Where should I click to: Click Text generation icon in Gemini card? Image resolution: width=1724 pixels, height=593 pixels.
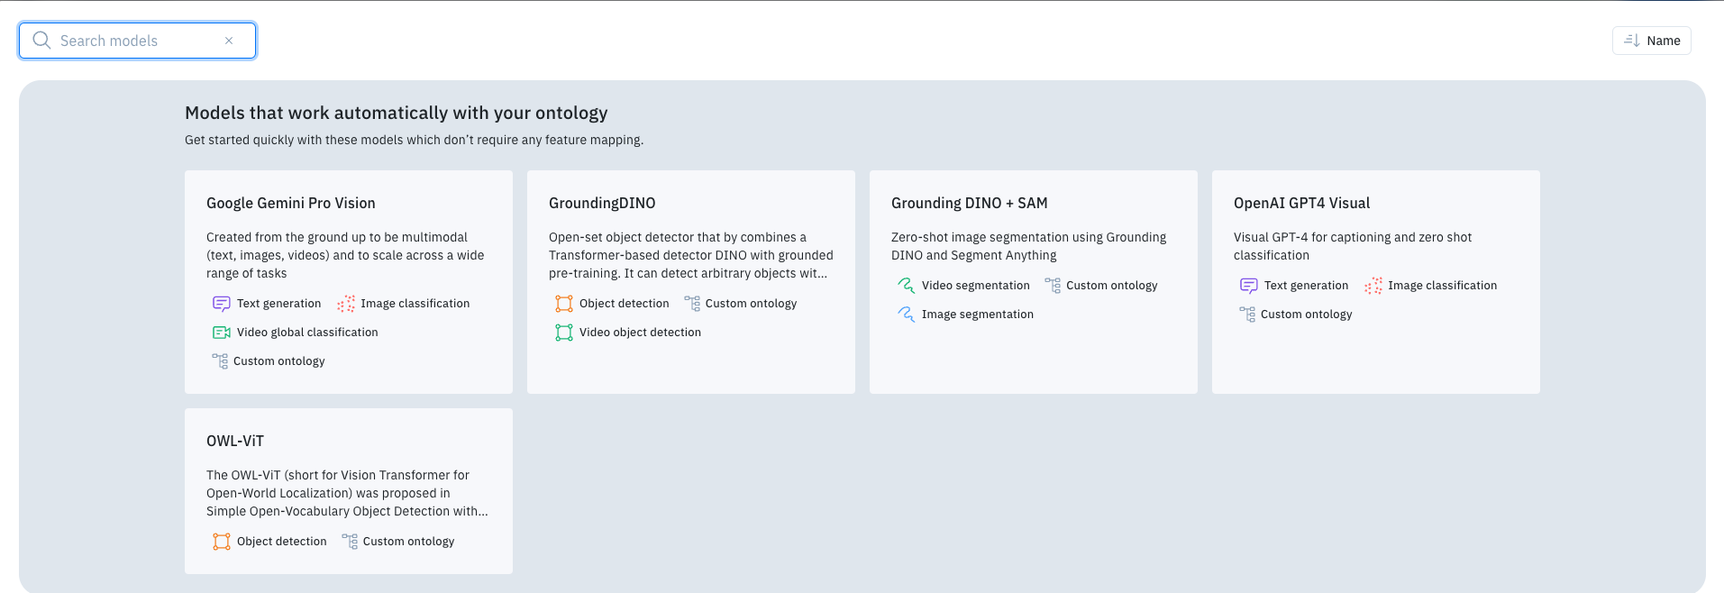pyautogui.click(x=221, y=304)
